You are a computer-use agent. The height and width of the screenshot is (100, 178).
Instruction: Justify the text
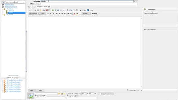pyautogui.click(x=65, y=14)
